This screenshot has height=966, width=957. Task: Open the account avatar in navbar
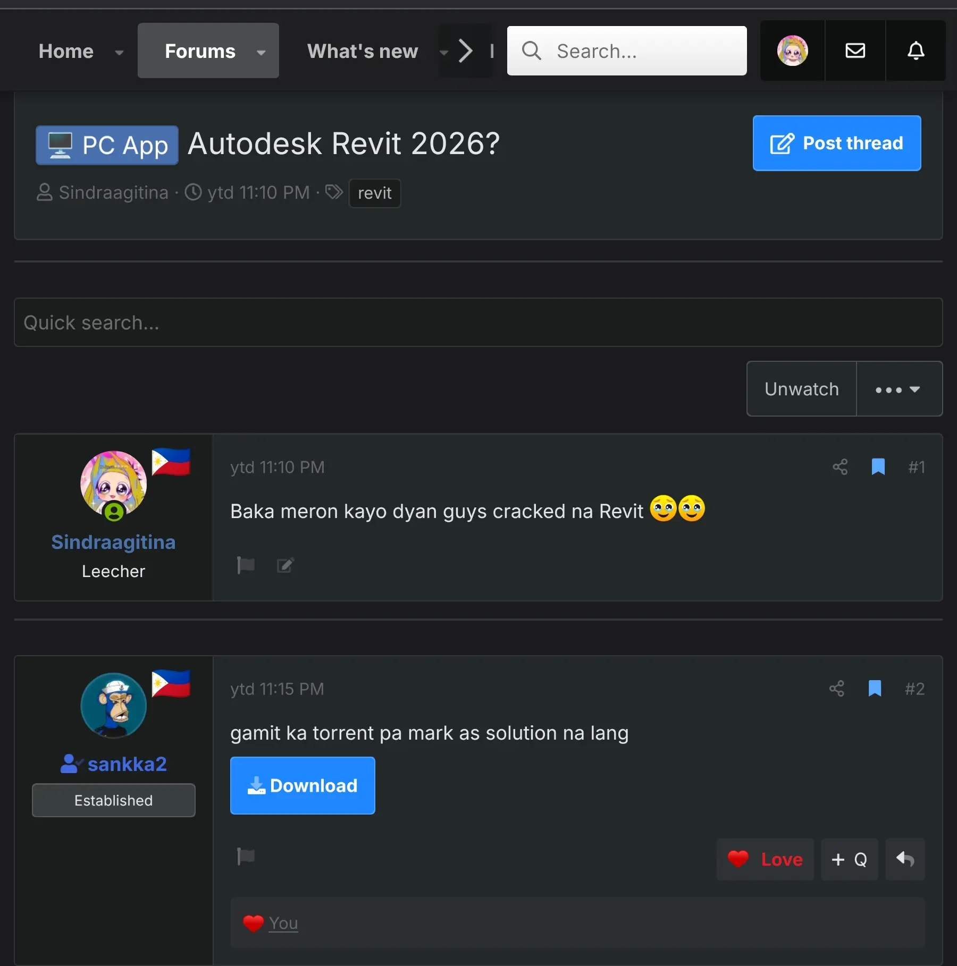click(792, 51)
